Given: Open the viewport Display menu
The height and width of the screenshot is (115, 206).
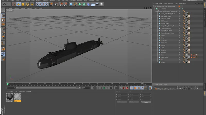Looking at the screenshot, I should 23,8.
